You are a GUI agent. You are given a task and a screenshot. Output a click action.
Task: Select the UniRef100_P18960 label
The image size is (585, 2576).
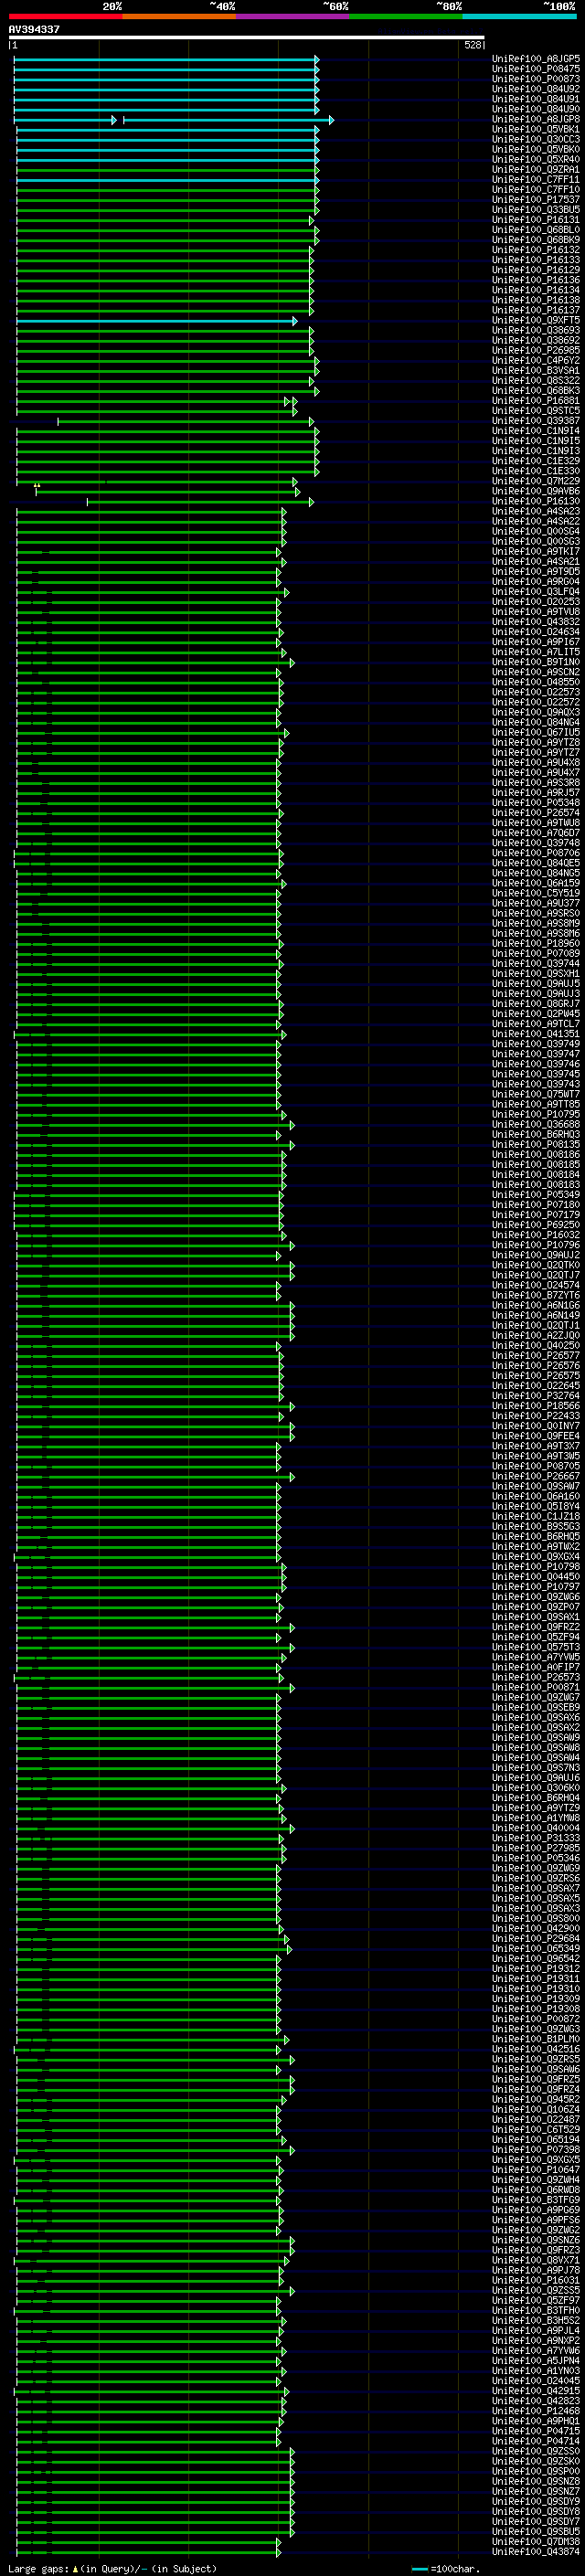click(x=535, y=943)
